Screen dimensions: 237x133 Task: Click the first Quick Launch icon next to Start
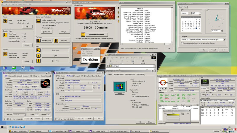(10, 127)
